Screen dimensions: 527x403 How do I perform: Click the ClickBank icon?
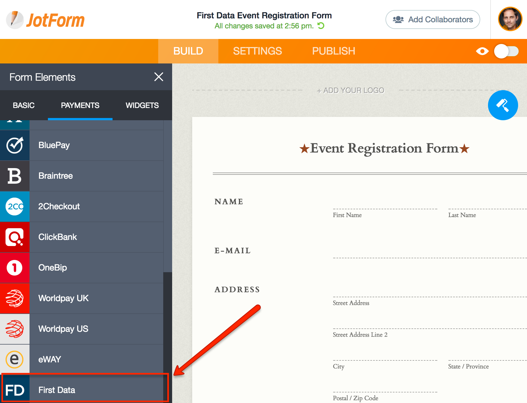click(15, 237)
